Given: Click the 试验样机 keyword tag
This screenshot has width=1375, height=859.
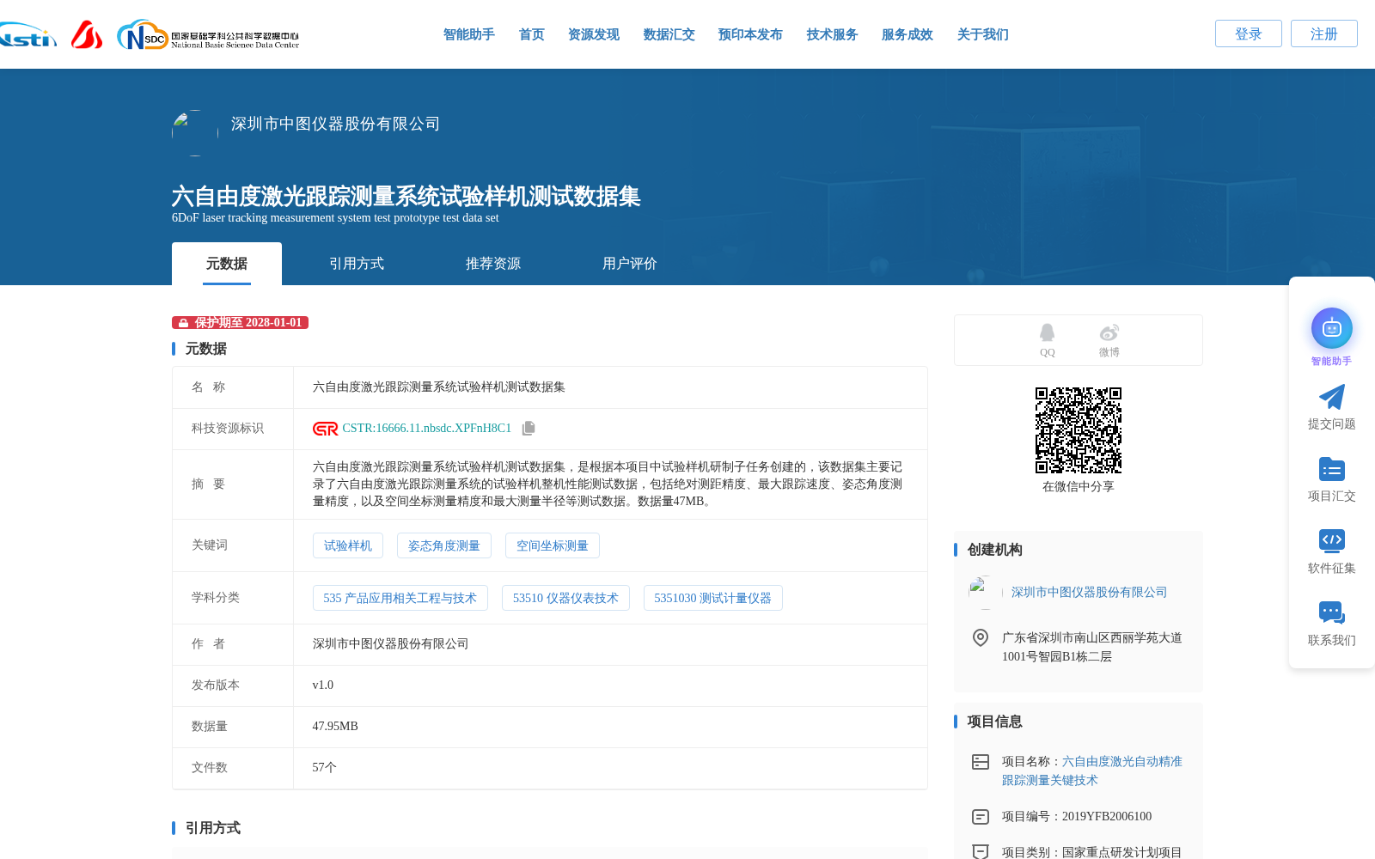Looking at the screenshot, I should point(348,545).
